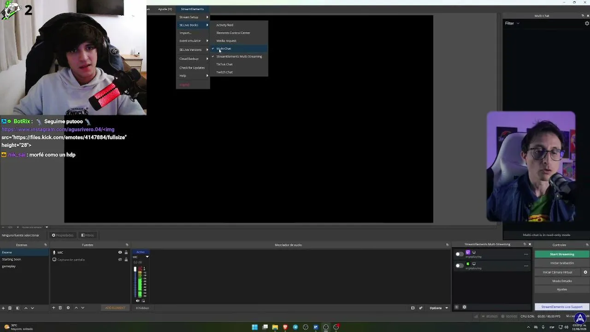Open the StreamElements menu
The image size is (590, 332).
192,9
